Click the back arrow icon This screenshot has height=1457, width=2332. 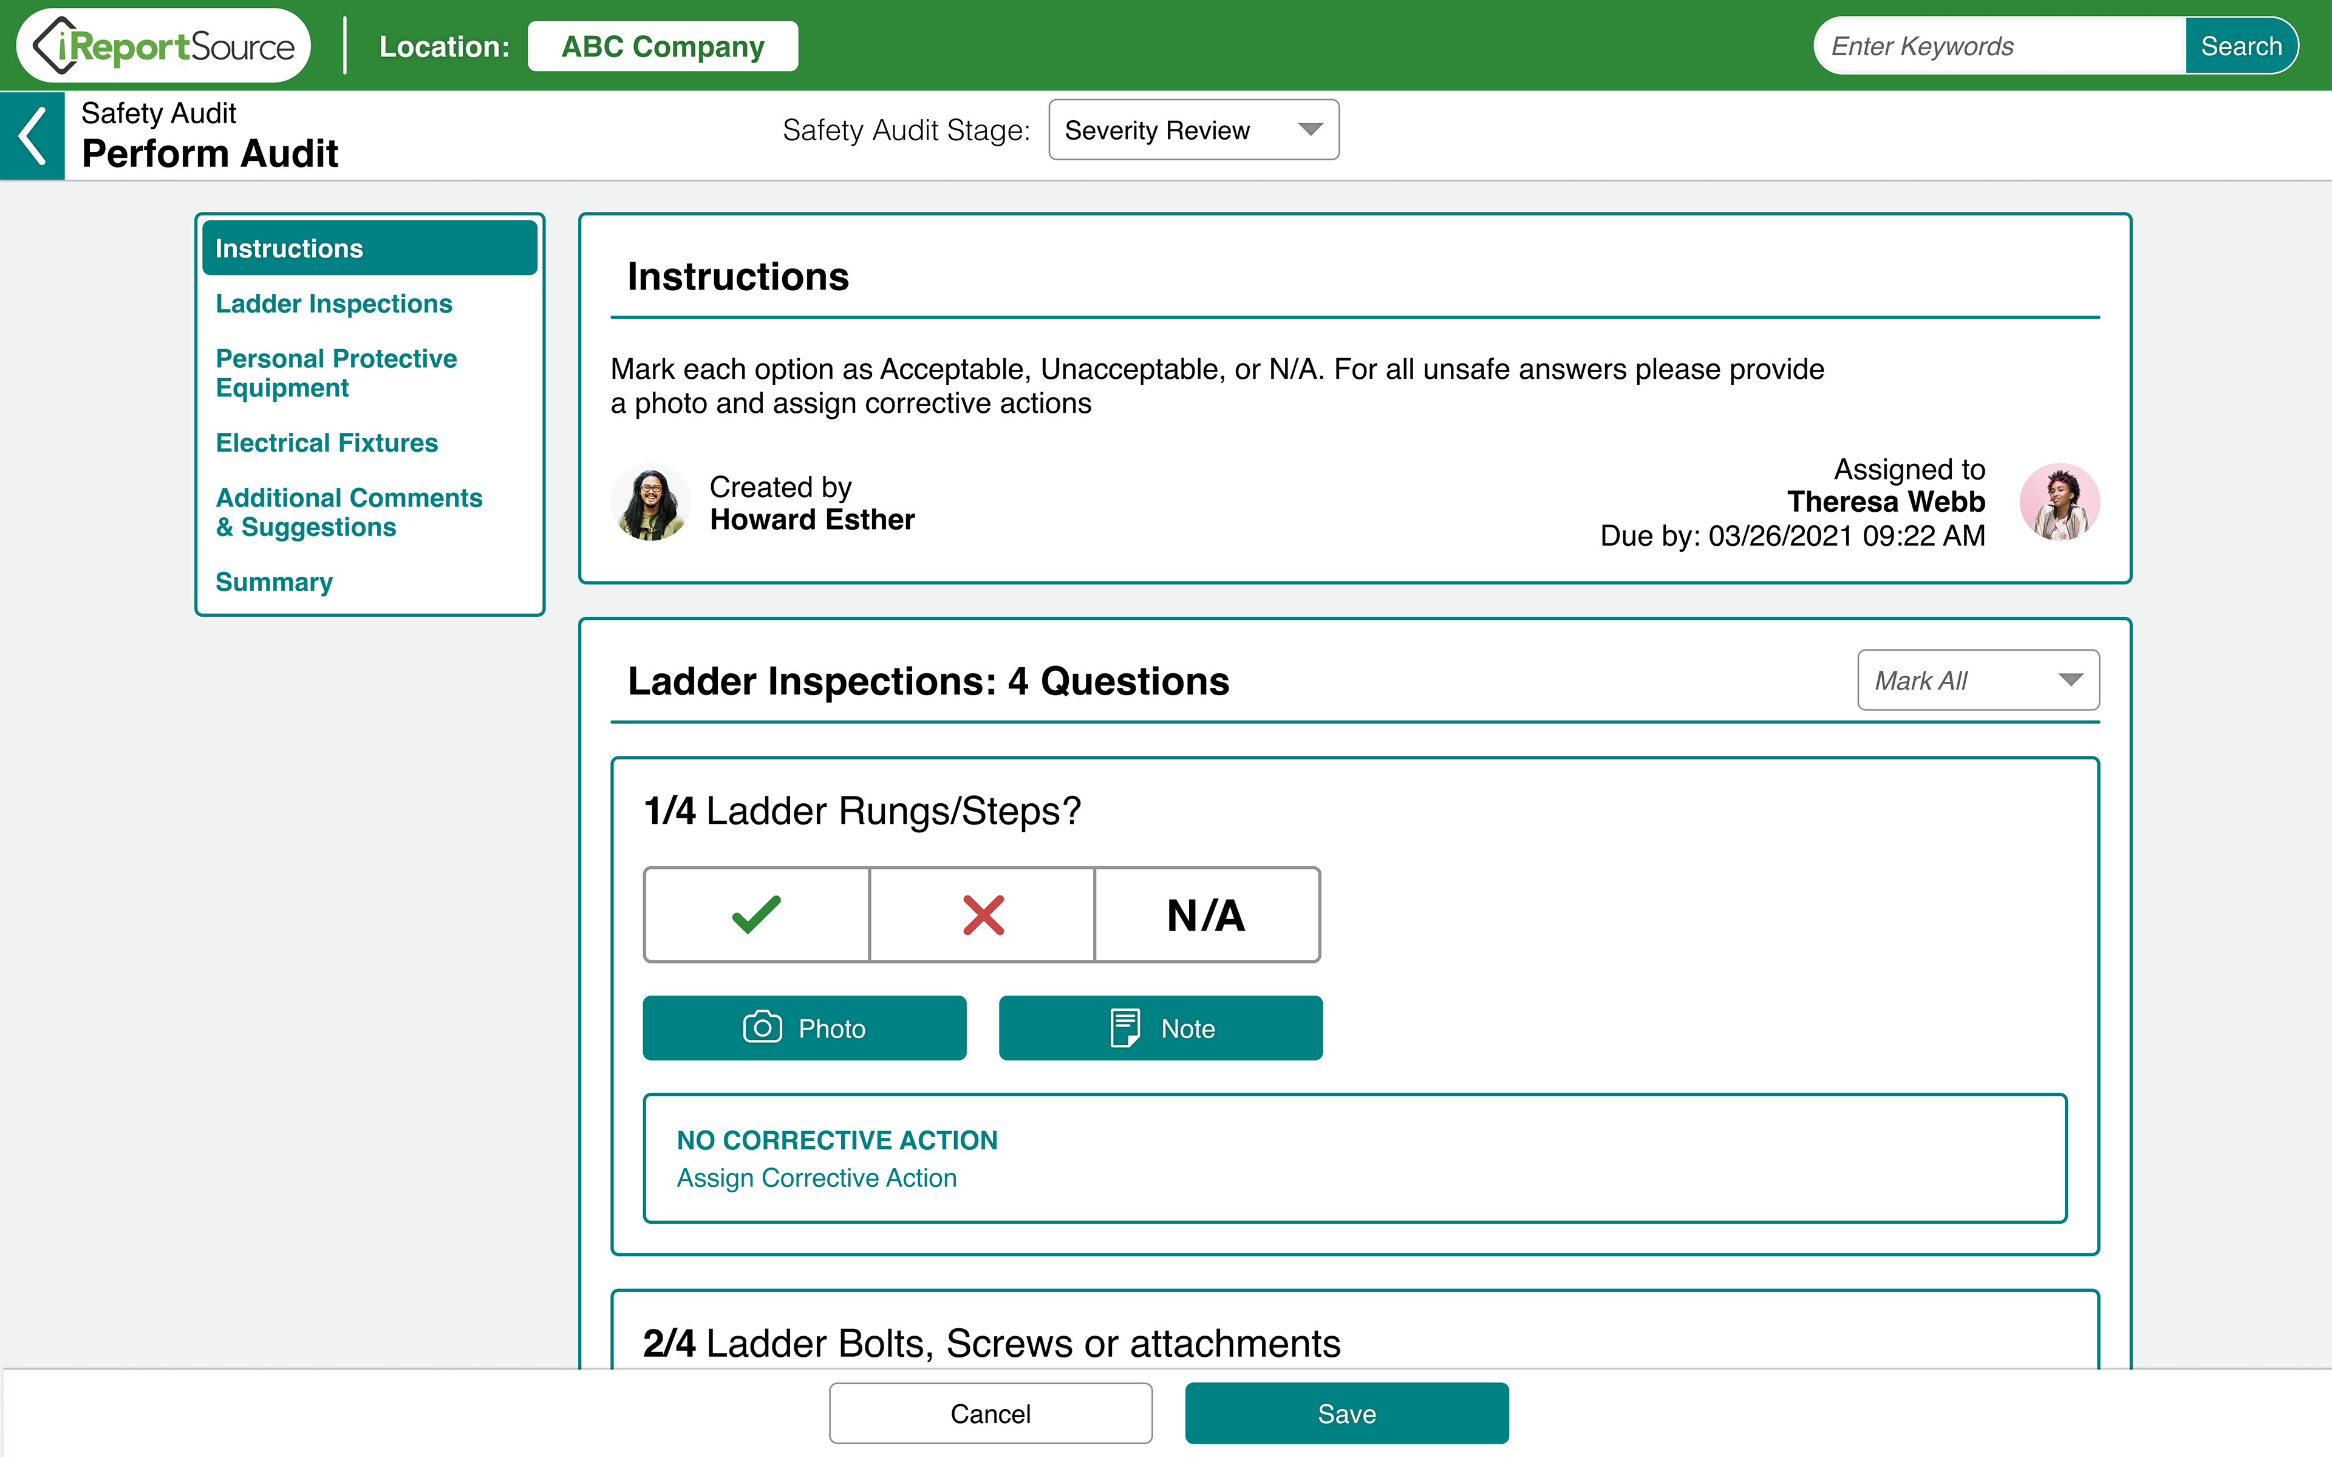pos(32,136)
